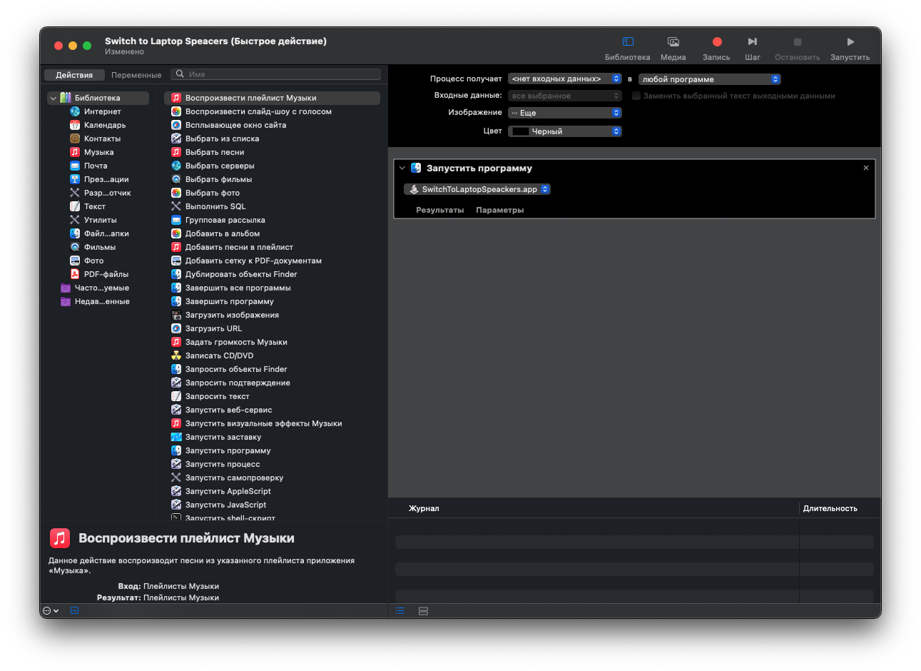The width and height of the screenshot is (921, 671).
Task: Click the Длительность column header
Action: (830, 508)
